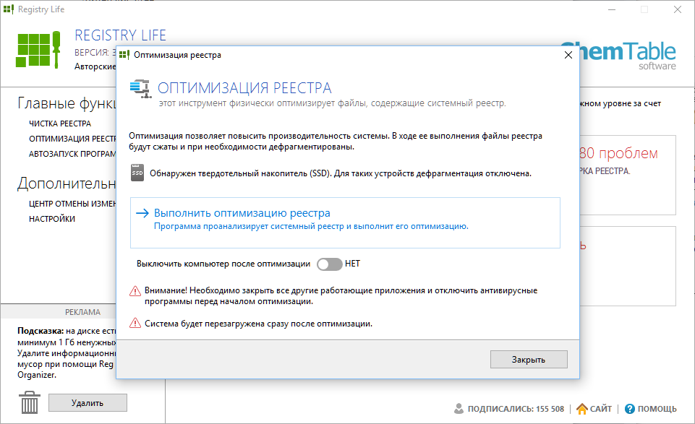Click the registry optimization compress icon in dialog header
The image size is (695, 424).
click(141, 89)
